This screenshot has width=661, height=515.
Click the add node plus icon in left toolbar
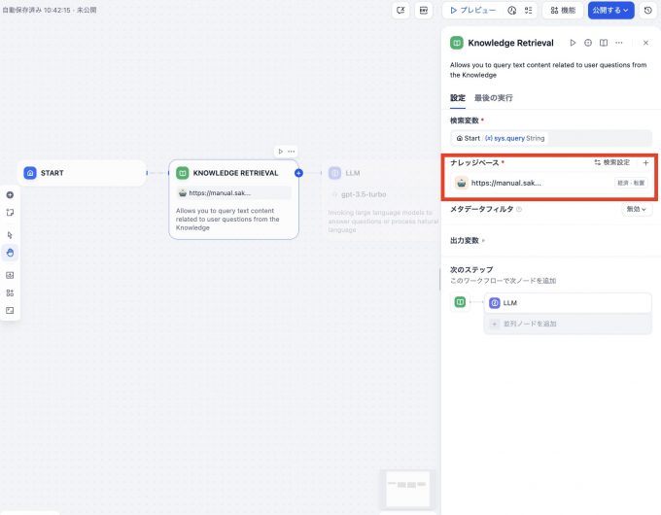(10, 194)
